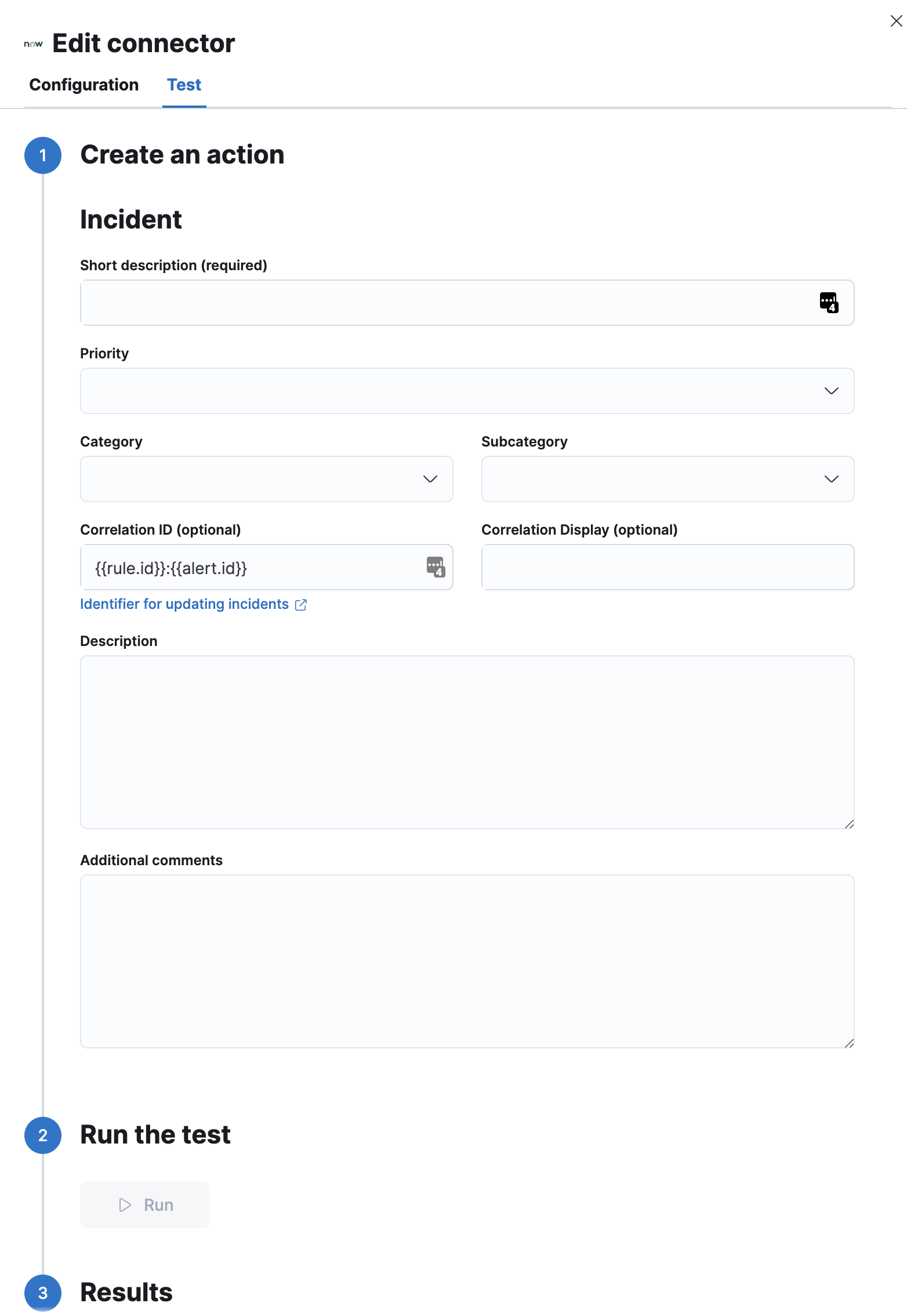Image resolution: width=907 pixels, height=1314 pixels.
Task: Close the Edit connector flyout
Action: coord(895,21)
